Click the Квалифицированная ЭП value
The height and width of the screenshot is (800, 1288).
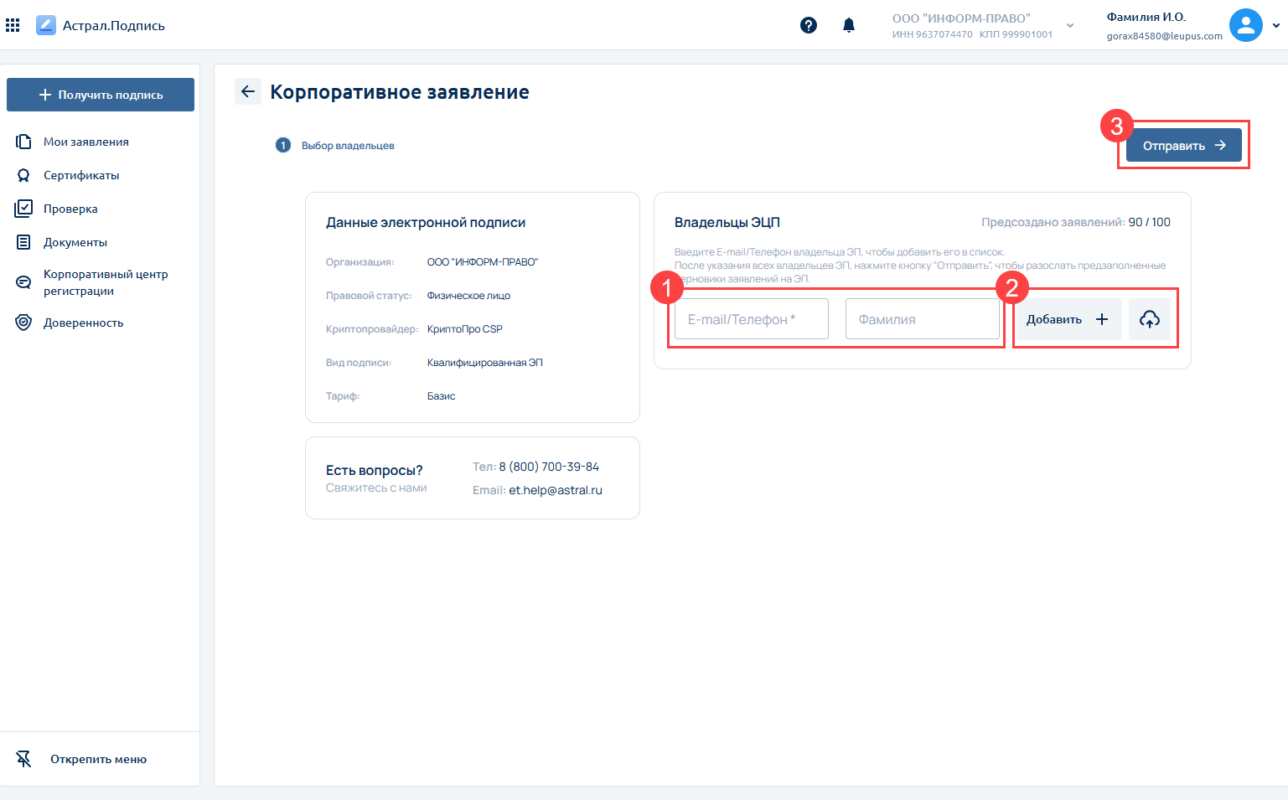click(x=485, y=363)
